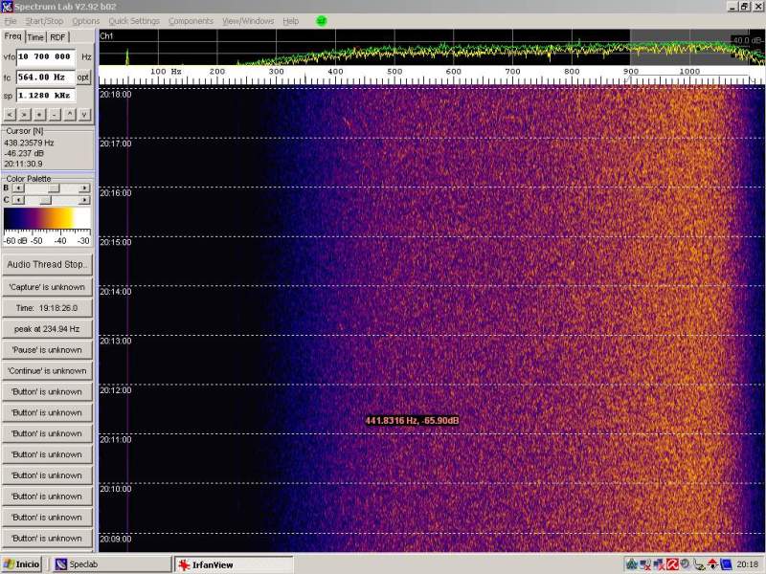Image resolution: width=766 pixels, height=574 pixels.
Task: Click the 'peak at 234.94 Hz' button
Action: (x=47, y=329)
